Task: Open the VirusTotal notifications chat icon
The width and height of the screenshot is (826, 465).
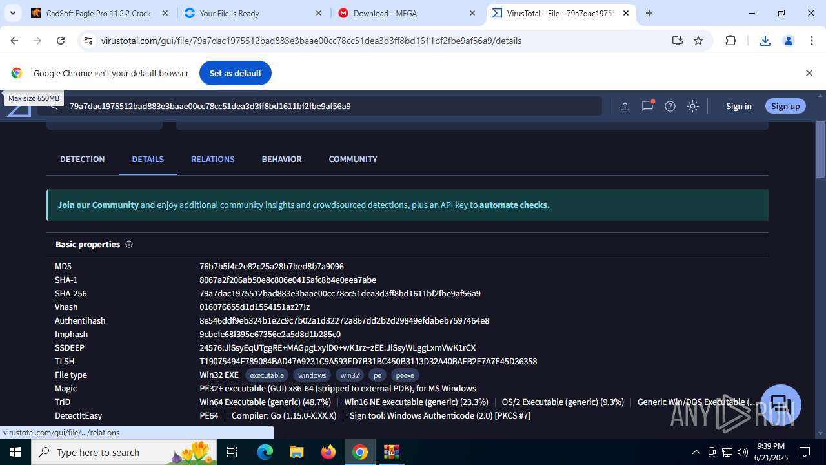Action: coord(647,106)
